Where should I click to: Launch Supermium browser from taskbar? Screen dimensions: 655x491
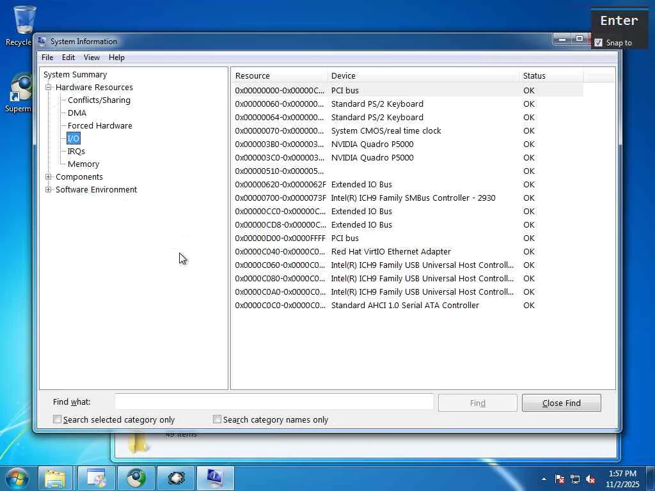(136, 478)
